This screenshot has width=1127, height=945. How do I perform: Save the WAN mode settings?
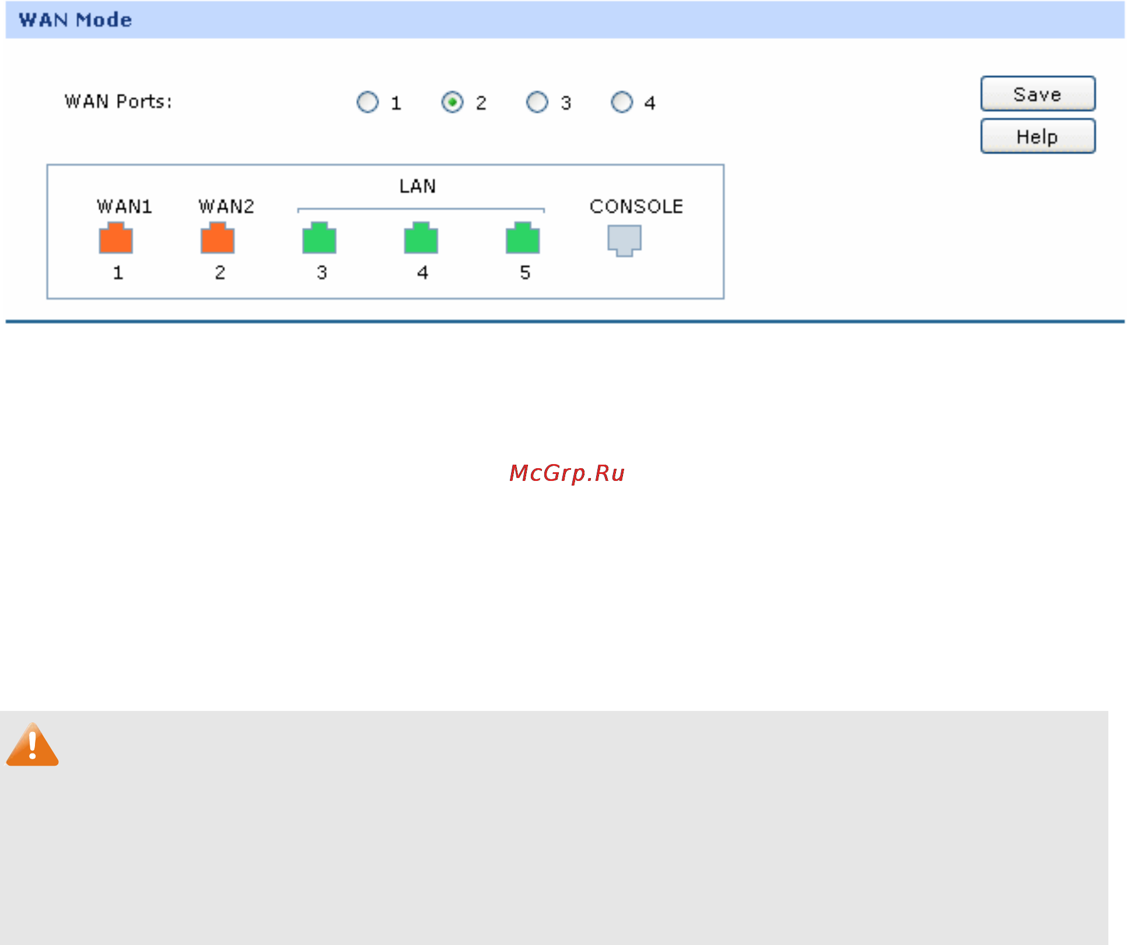[x=1038, y=94]
